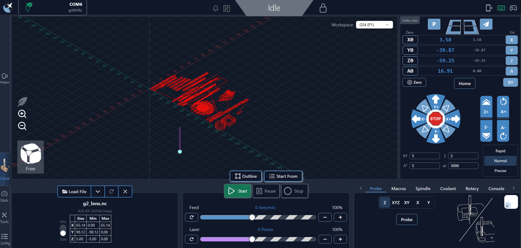Rotate the A axis with A+
521x248 pixels.
click(x=503, y=106)
